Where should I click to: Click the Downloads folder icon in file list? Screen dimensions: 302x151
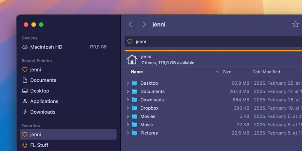pyautogui.click(x=134, y=100)
